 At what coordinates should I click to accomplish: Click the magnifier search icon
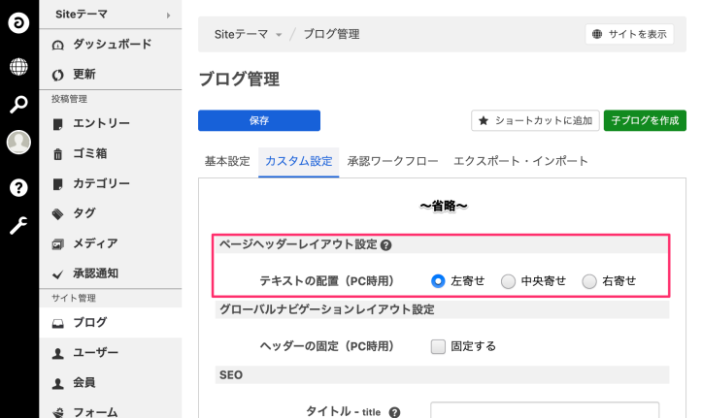click(18, 105)
